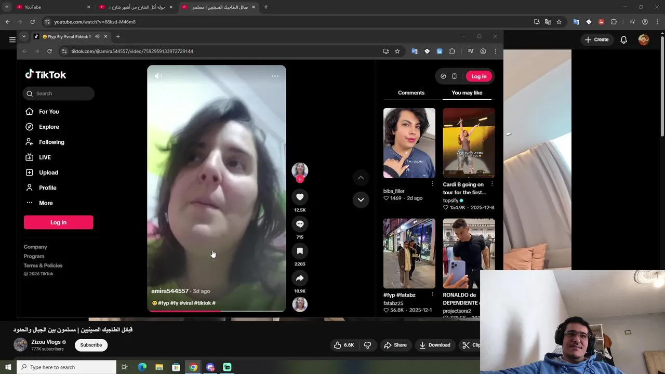This screenshot has width=665, height=374.
Task: Go to next TikTok video arrow
Action: point(361,199)
